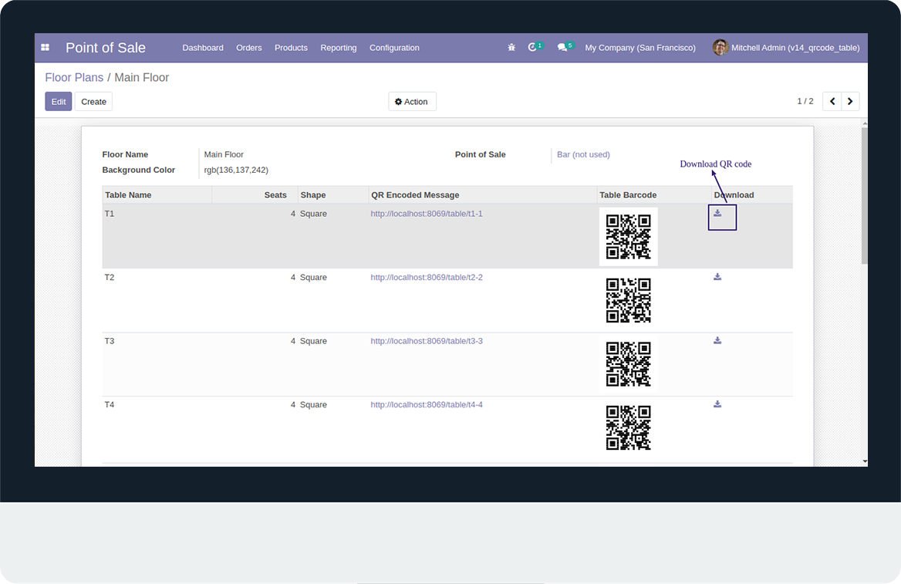
Task: Click the T2 QR code image
Action: 628,301
